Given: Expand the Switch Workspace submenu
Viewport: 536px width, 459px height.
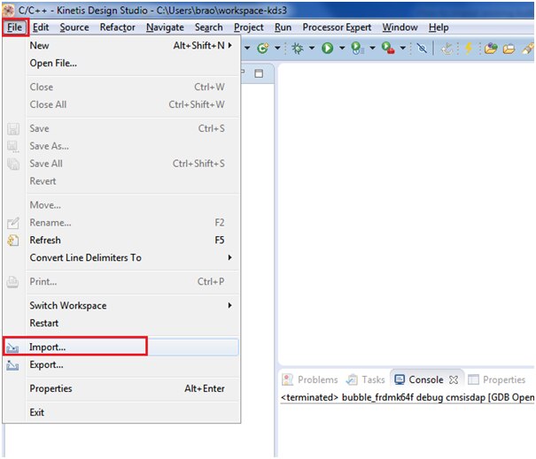Looking at the screenshot, I should tap(229, 305).
